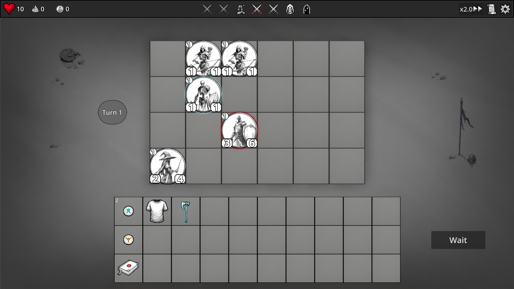
Task: Select the enemy shield knight unit
Action: tap(239, 131)
